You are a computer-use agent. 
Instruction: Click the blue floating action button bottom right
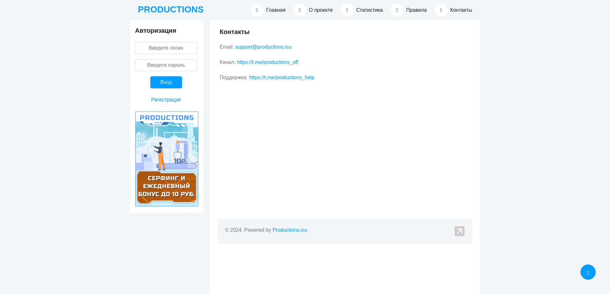[588, 272]
